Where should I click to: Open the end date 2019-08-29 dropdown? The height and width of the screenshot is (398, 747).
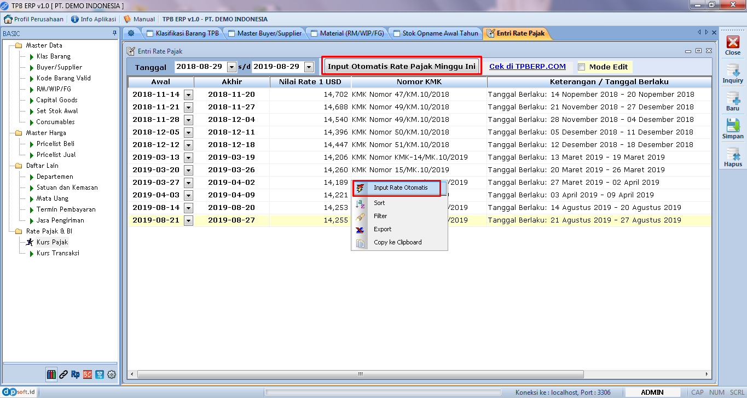tap(309, 67)
